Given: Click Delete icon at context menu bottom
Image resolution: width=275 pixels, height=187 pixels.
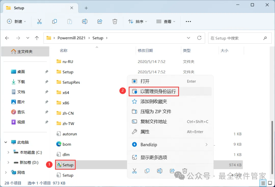Looking at the screenshot, I should tap(185, 171).
